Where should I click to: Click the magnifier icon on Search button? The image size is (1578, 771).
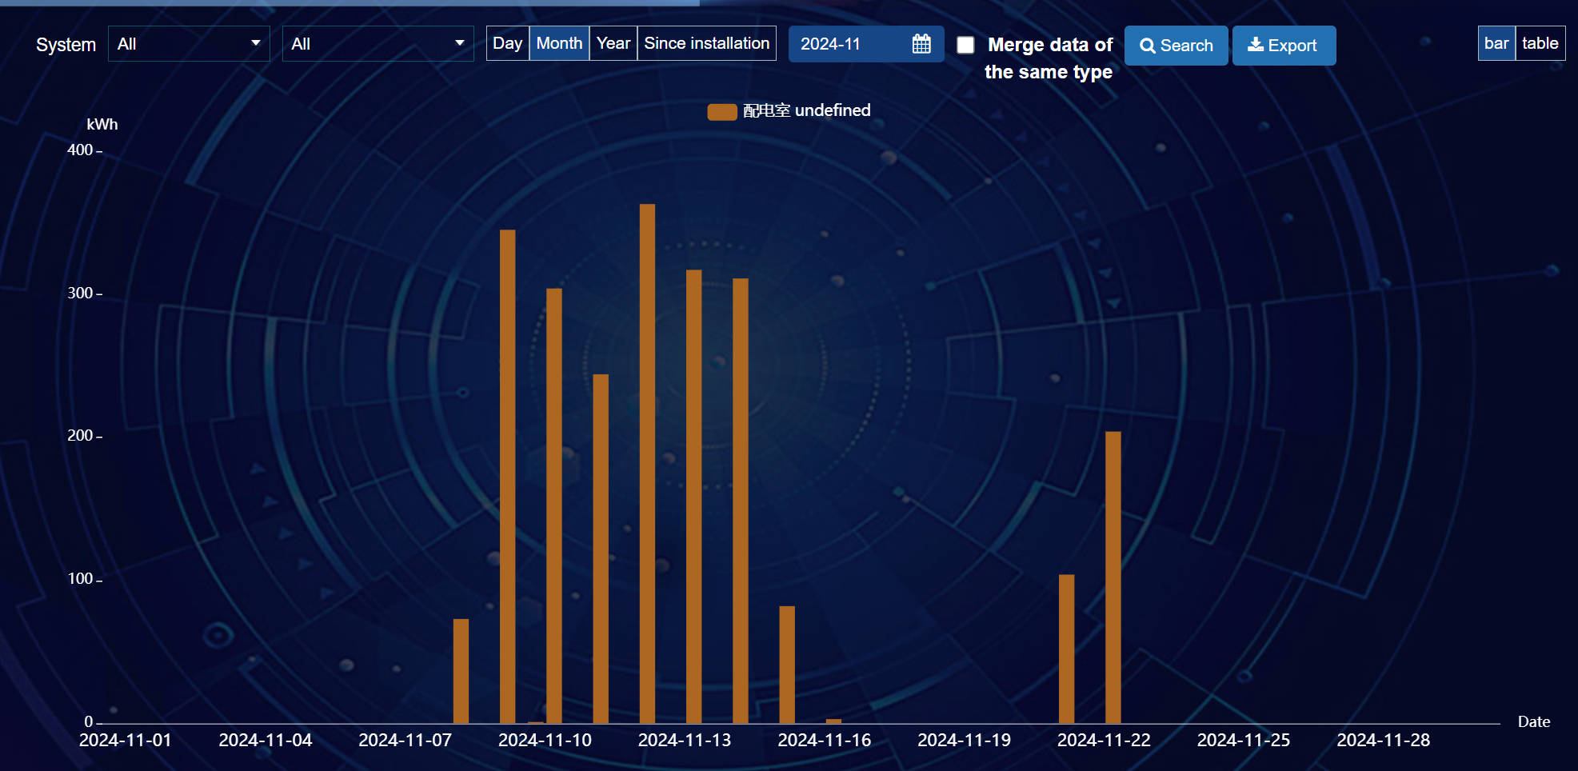pyautogui.click(x=1149, y=46)
